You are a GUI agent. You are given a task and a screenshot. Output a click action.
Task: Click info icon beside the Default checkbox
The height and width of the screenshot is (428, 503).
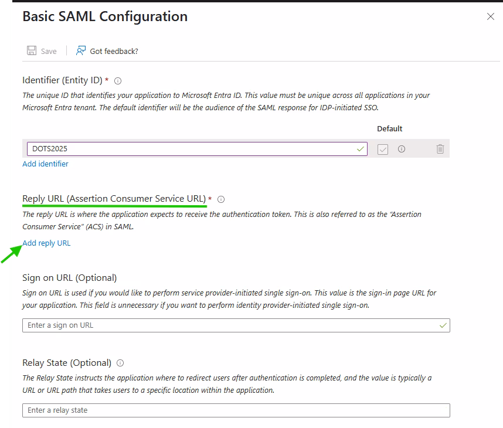click(x=402, y=149)
